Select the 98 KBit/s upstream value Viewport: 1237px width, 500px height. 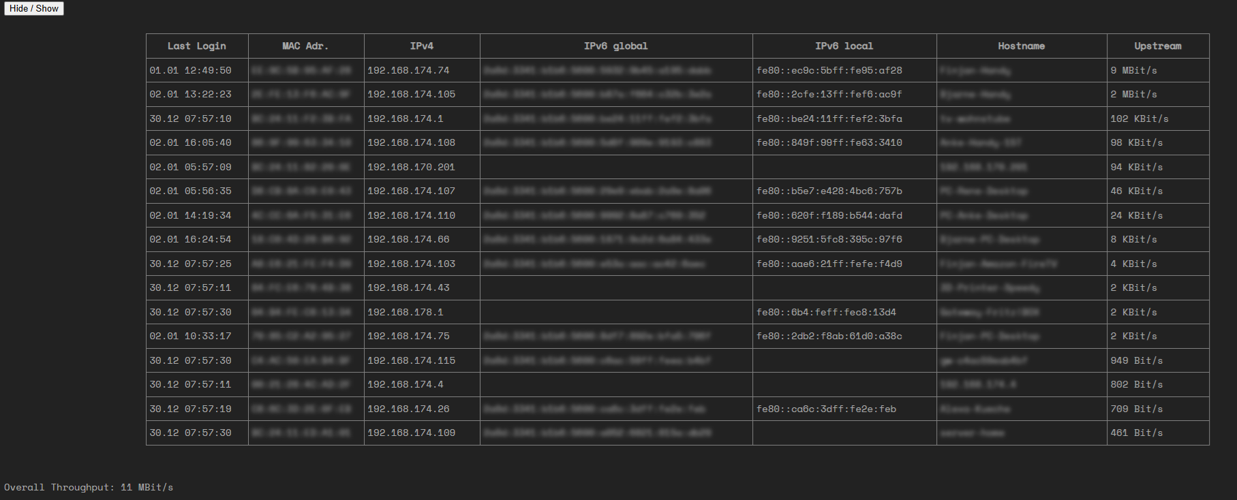click(x=1137, y=142)
